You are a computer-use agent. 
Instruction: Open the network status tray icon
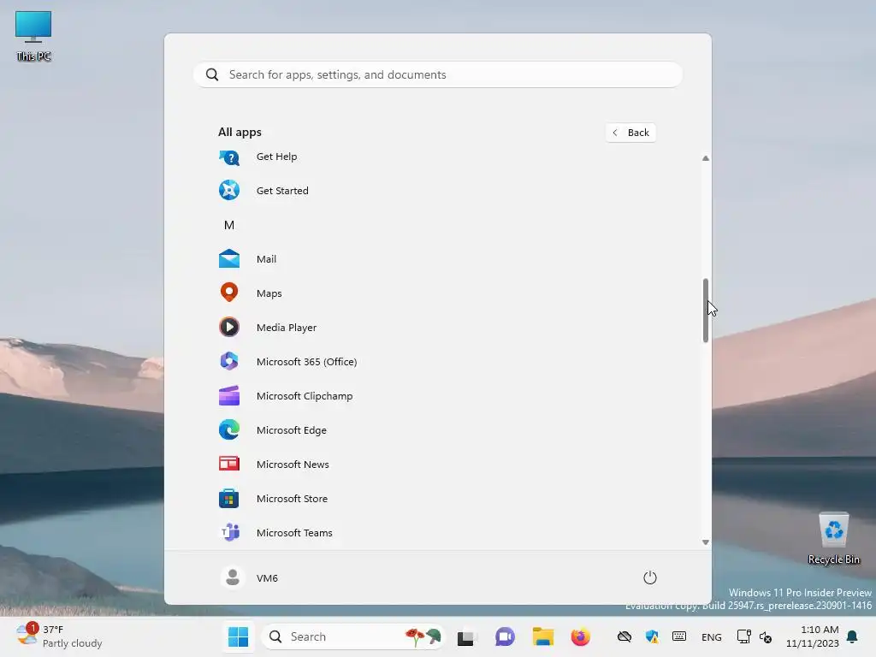tap(743, 636)
